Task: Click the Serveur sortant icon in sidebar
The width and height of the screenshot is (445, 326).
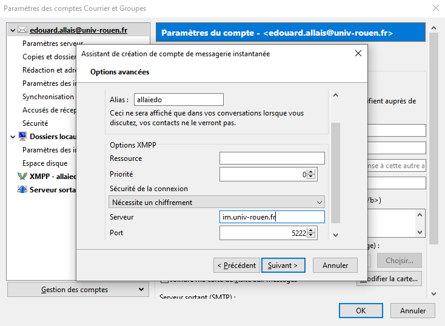Action: [x=23, y=190]
